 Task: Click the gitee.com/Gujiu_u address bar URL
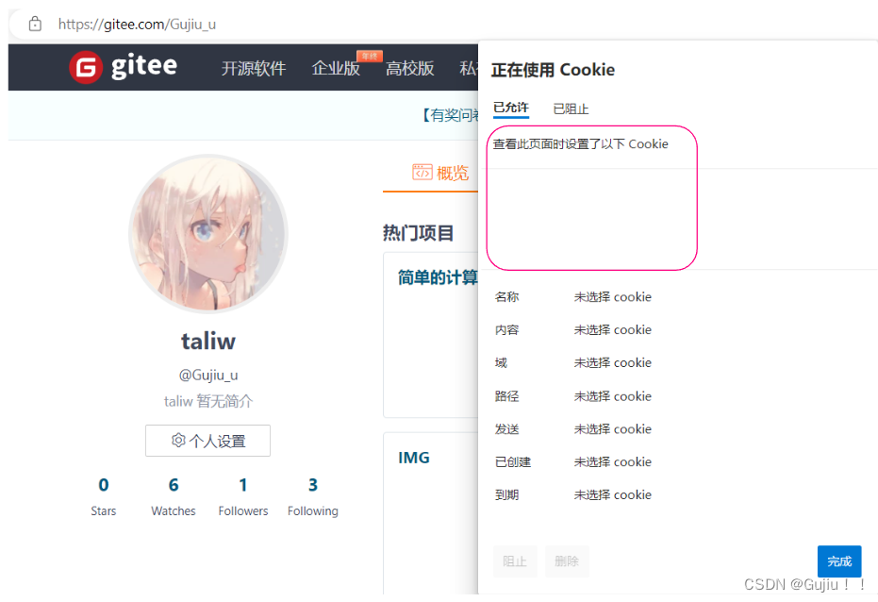click(137, 25)
